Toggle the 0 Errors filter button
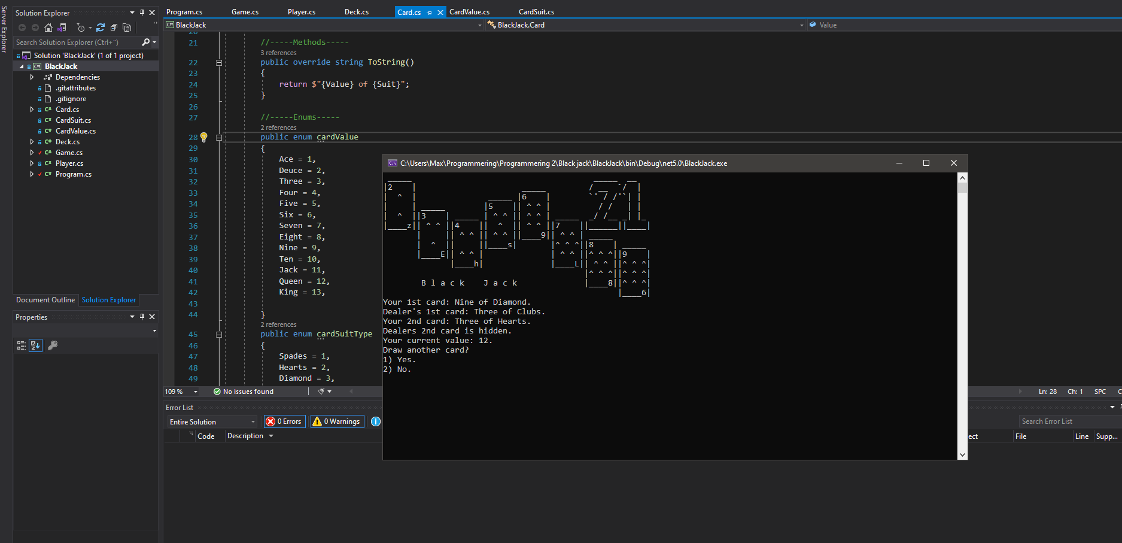Viewport: 1122px width, 543px height. pyautogui.click(x=285, y=421)
